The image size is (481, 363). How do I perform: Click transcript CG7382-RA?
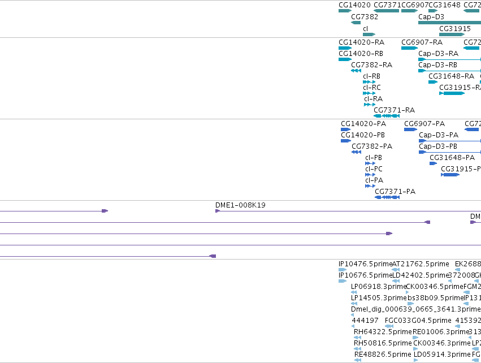pos(371,65)
